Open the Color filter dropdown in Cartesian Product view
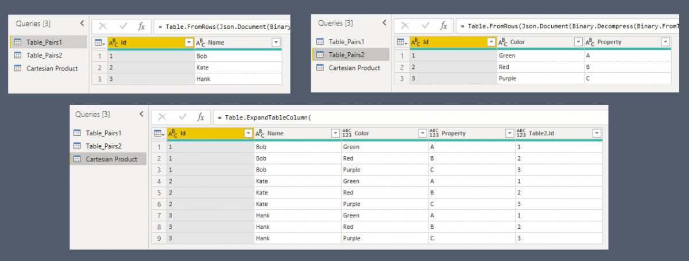689x261 pixels. click(x=423, y=133)
